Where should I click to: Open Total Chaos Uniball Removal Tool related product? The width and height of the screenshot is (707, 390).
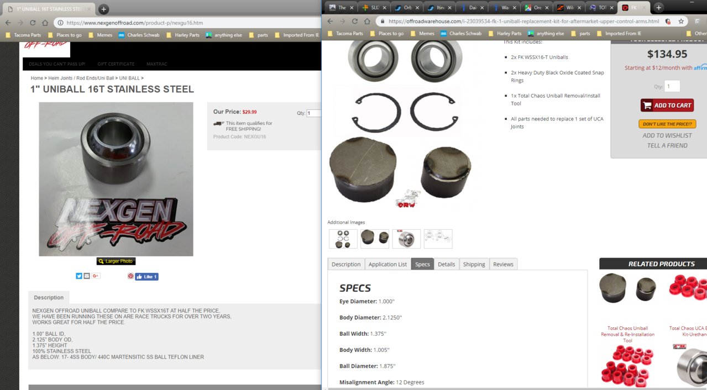point(627,334)
